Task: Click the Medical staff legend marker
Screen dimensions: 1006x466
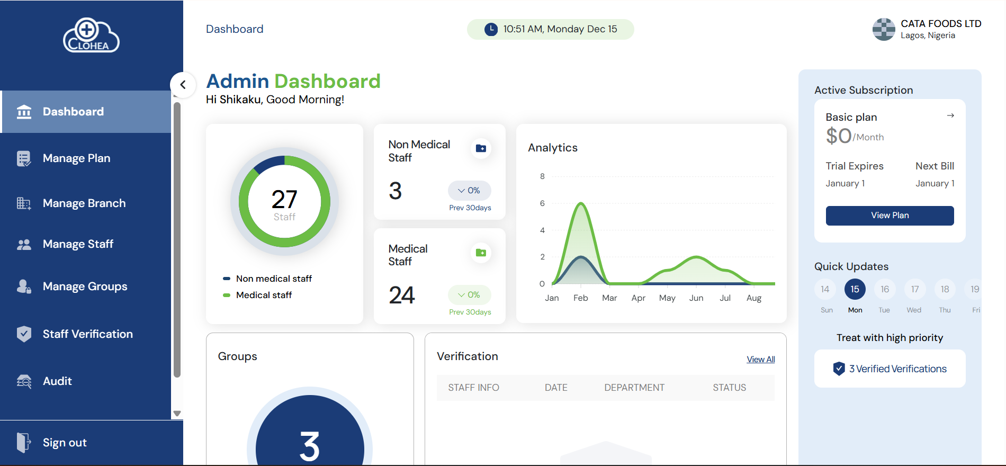Action: tap(227, 295)
